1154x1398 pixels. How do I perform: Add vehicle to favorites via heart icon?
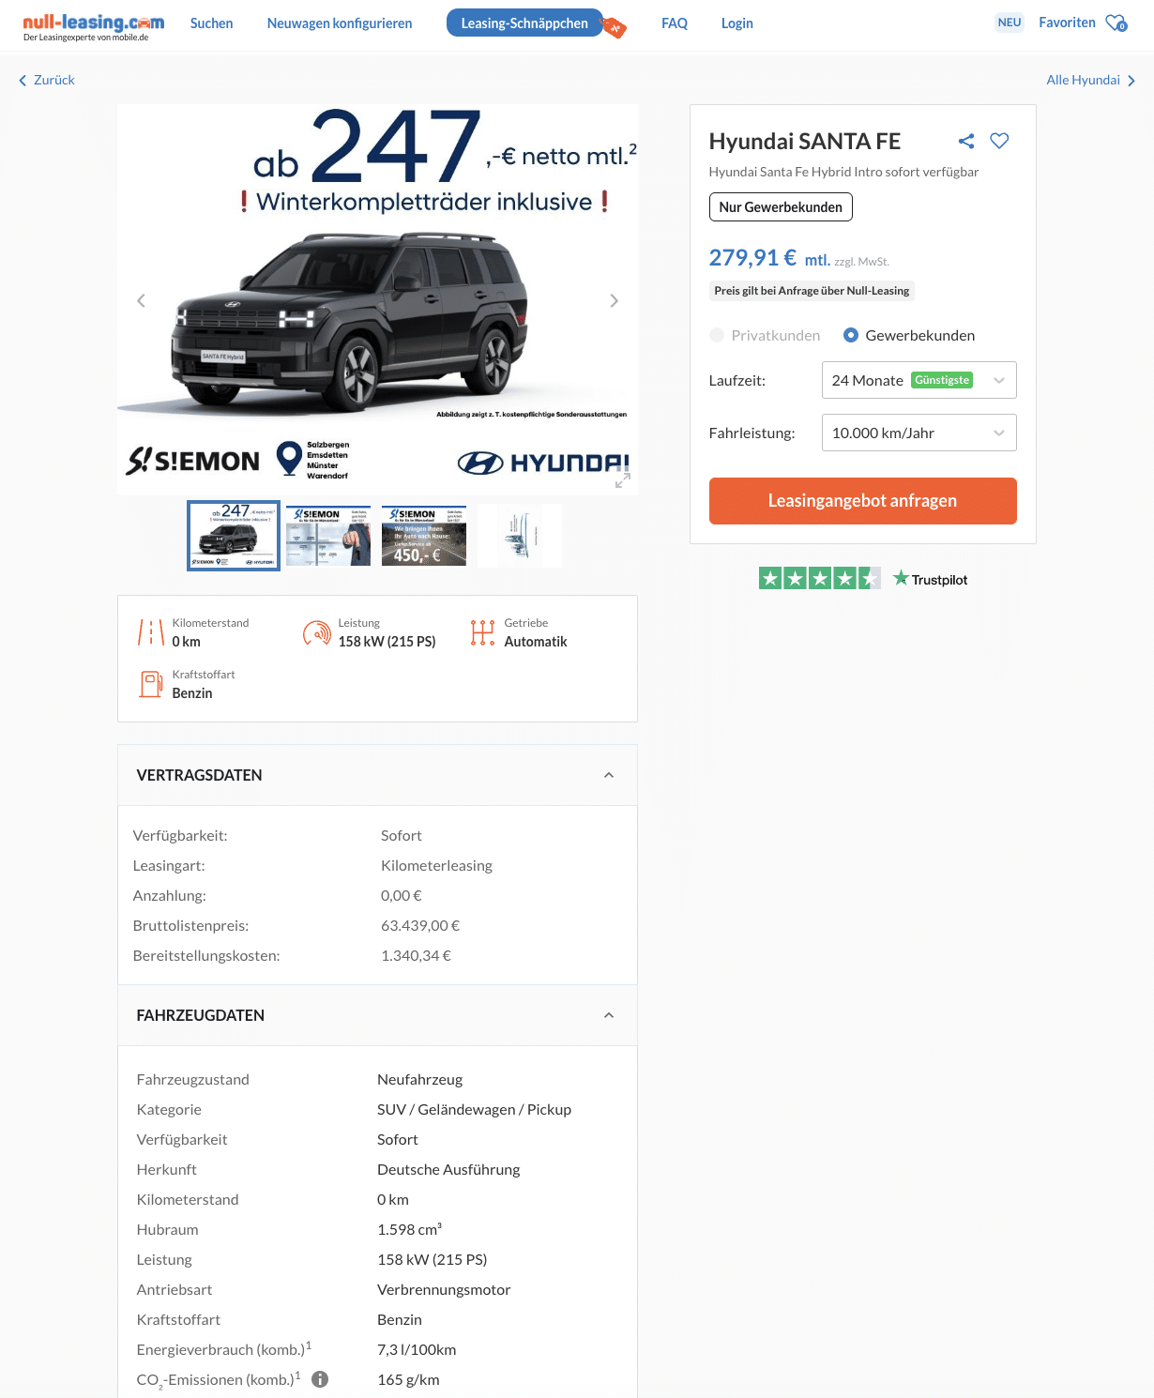tap(999, 141)
